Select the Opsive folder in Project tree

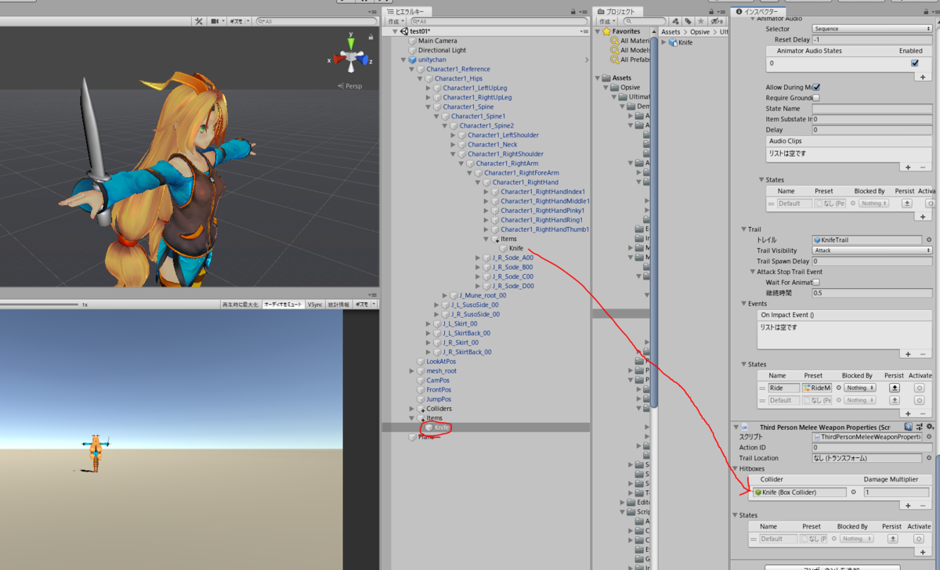pos(630,88)
